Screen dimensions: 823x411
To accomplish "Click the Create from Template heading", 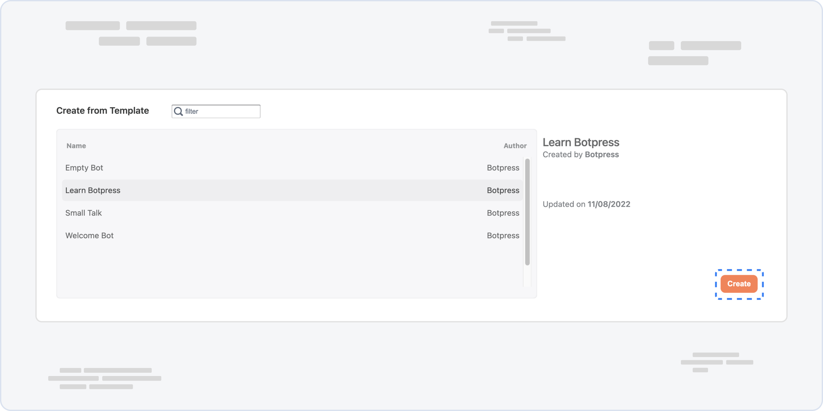I will tap(103, 111).
